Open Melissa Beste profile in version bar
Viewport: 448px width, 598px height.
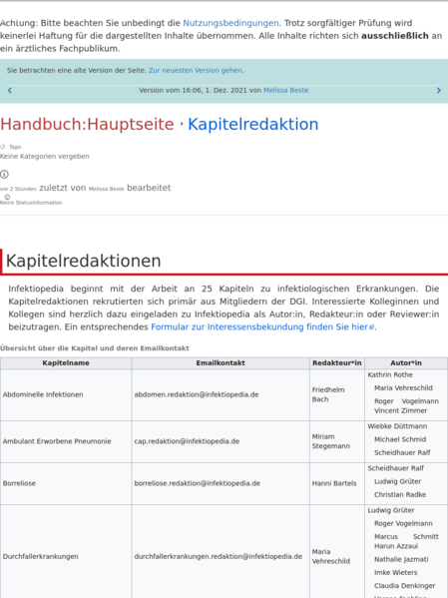286,91
